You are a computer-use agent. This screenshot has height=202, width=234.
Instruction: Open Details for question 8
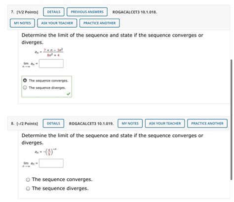coord(53,123)
